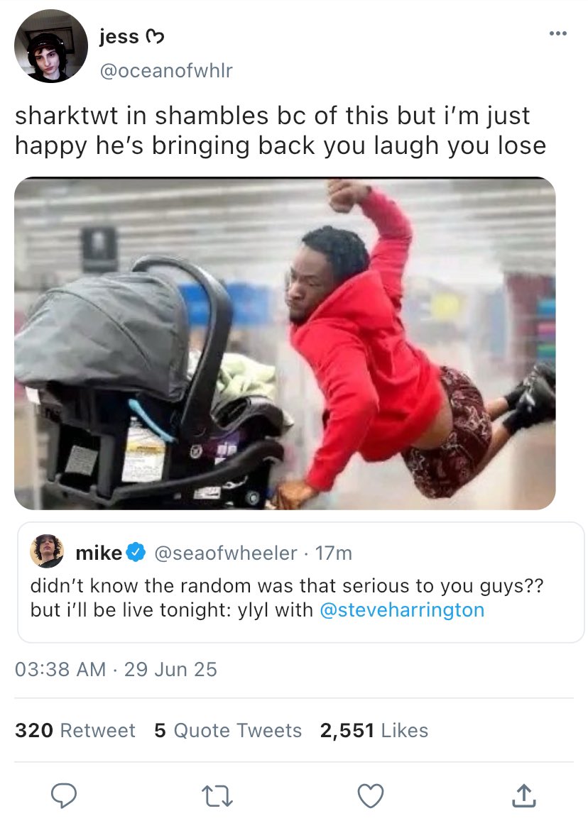View the 2,551 Likes list
This screenshot has height=828, width=588.
click(374, 730)
